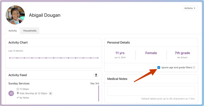Click Abigail Dougan's profile photo
Image resolution: width=204 pixels, height=106 pixels.
(x=15, y=15)
